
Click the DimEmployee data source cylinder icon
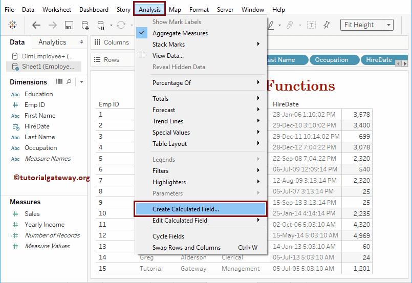(x=15, y=56)
